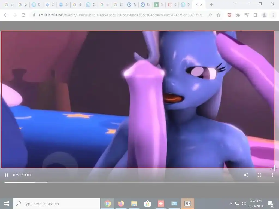Switch to the gear-icon Settings tab
Image resolution: width=279 pixels, height=209 pixels.
pos(64,5)
